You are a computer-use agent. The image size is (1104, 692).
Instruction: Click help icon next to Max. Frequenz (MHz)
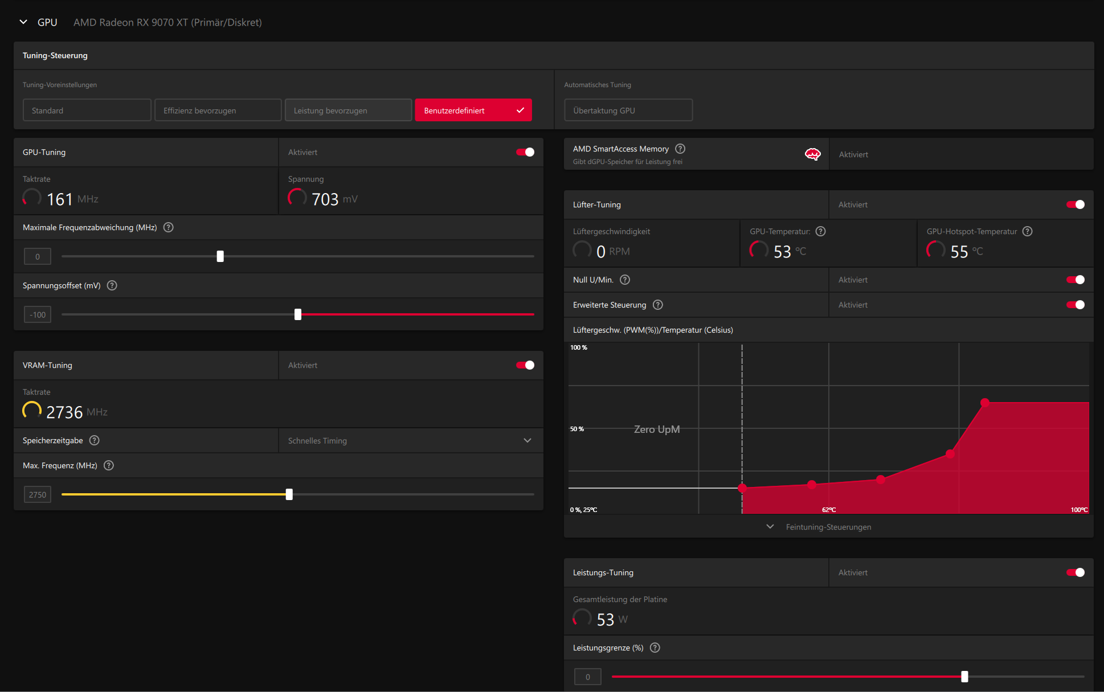point(109,465)
